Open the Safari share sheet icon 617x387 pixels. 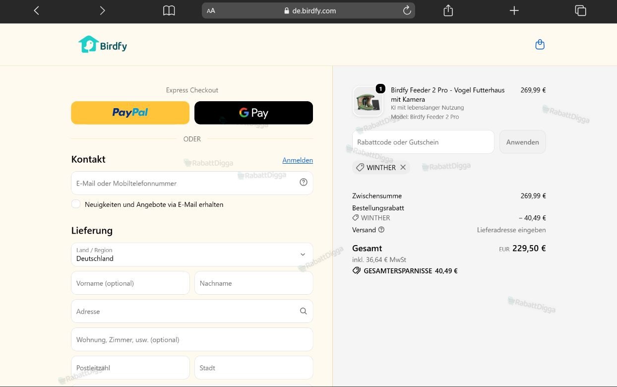click(x=448, y=10)
